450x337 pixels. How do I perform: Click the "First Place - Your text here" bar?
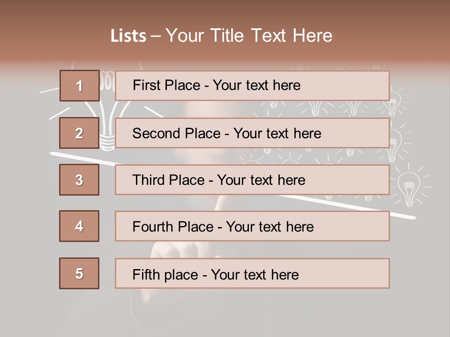(x=252, y=86)
